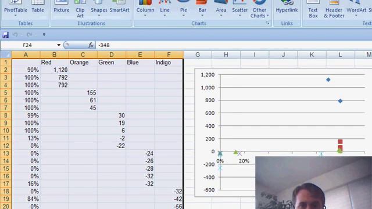Open the Column chart menu
This screenshot has height=209, width=372.
[145, 9]
